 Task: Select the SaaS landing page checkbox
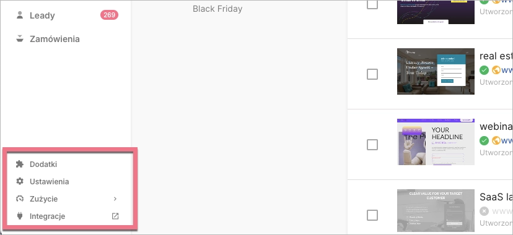point(372,215)
